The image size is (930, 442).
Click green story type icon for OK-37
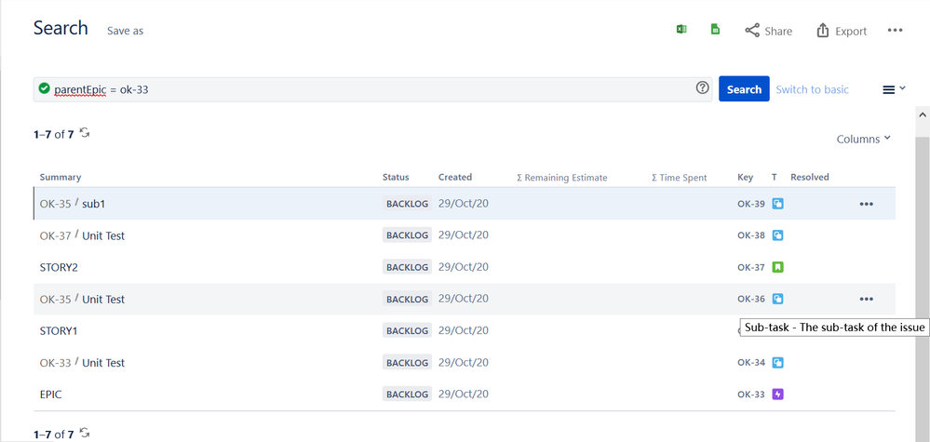click(777, 267)
